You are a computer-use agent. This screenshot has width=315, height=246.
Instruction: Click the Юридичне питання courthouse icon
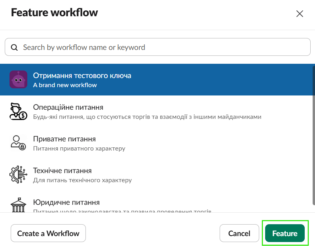click(18, 205)
